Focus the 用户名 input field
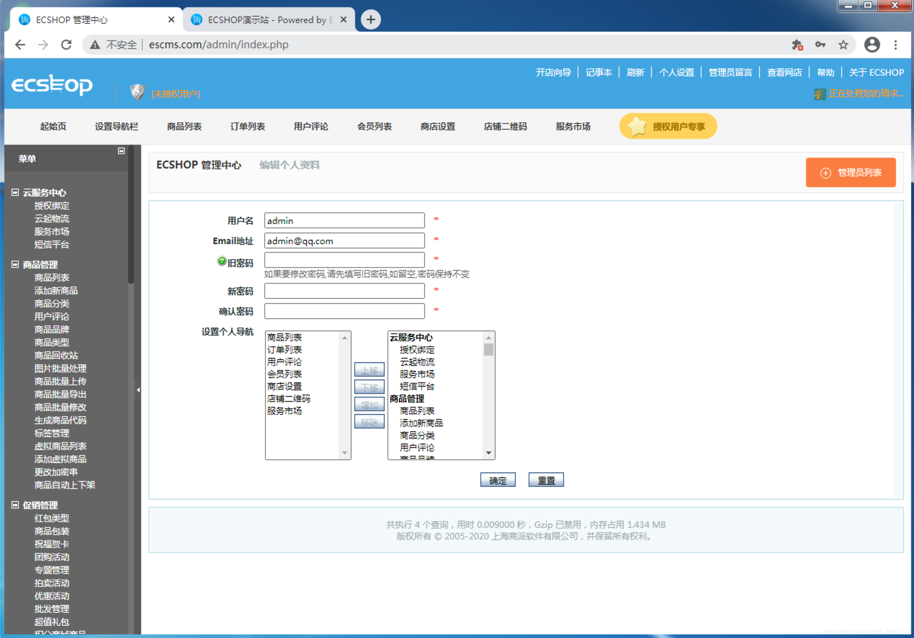 click(344, 220)
